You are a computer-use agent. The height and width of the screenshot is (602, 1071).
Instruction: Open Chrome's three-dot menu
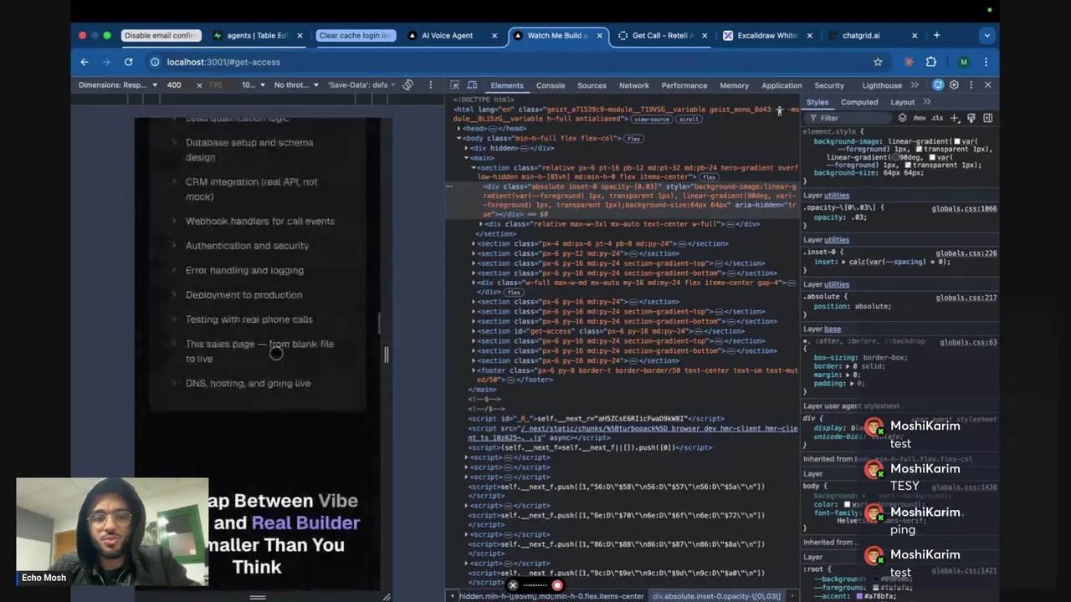click(x=986, y=62)
